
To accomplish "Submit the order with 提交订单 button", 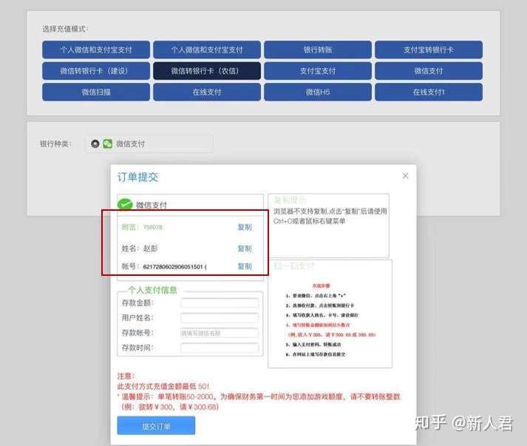I will (x=156, y=426).
